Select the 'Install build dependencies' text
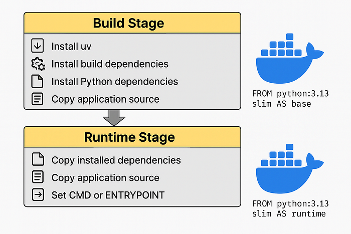Viewport: 351px width, 234px height. pos(110,64)
